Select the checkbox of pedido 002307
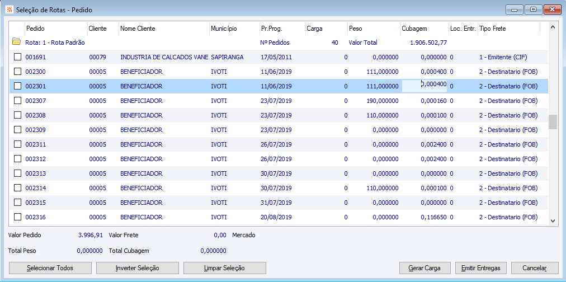The width and height of the screenshot is (566, 282). pyautogui.click(x=17, y=101)
